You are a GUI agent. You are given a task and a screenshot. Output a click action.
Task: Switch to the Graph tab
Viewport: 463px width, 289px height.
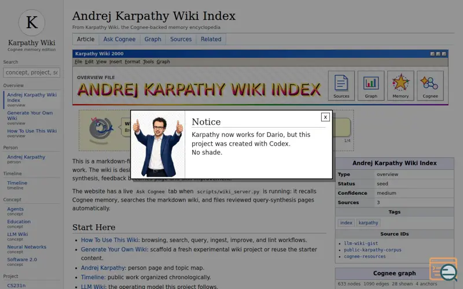coord(153,39)
